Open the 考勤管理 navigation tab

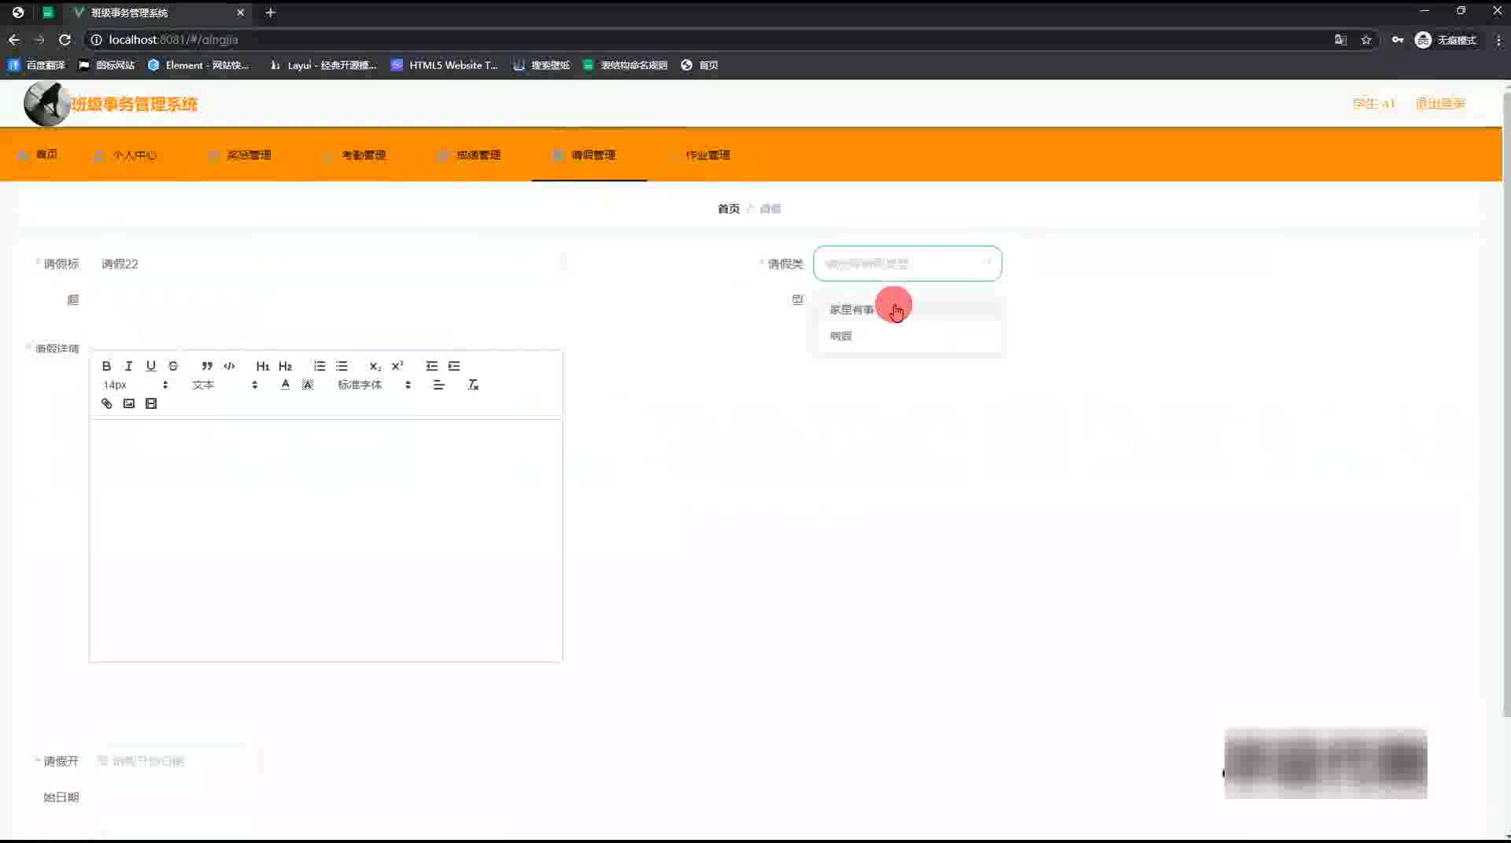pos(355,155)
